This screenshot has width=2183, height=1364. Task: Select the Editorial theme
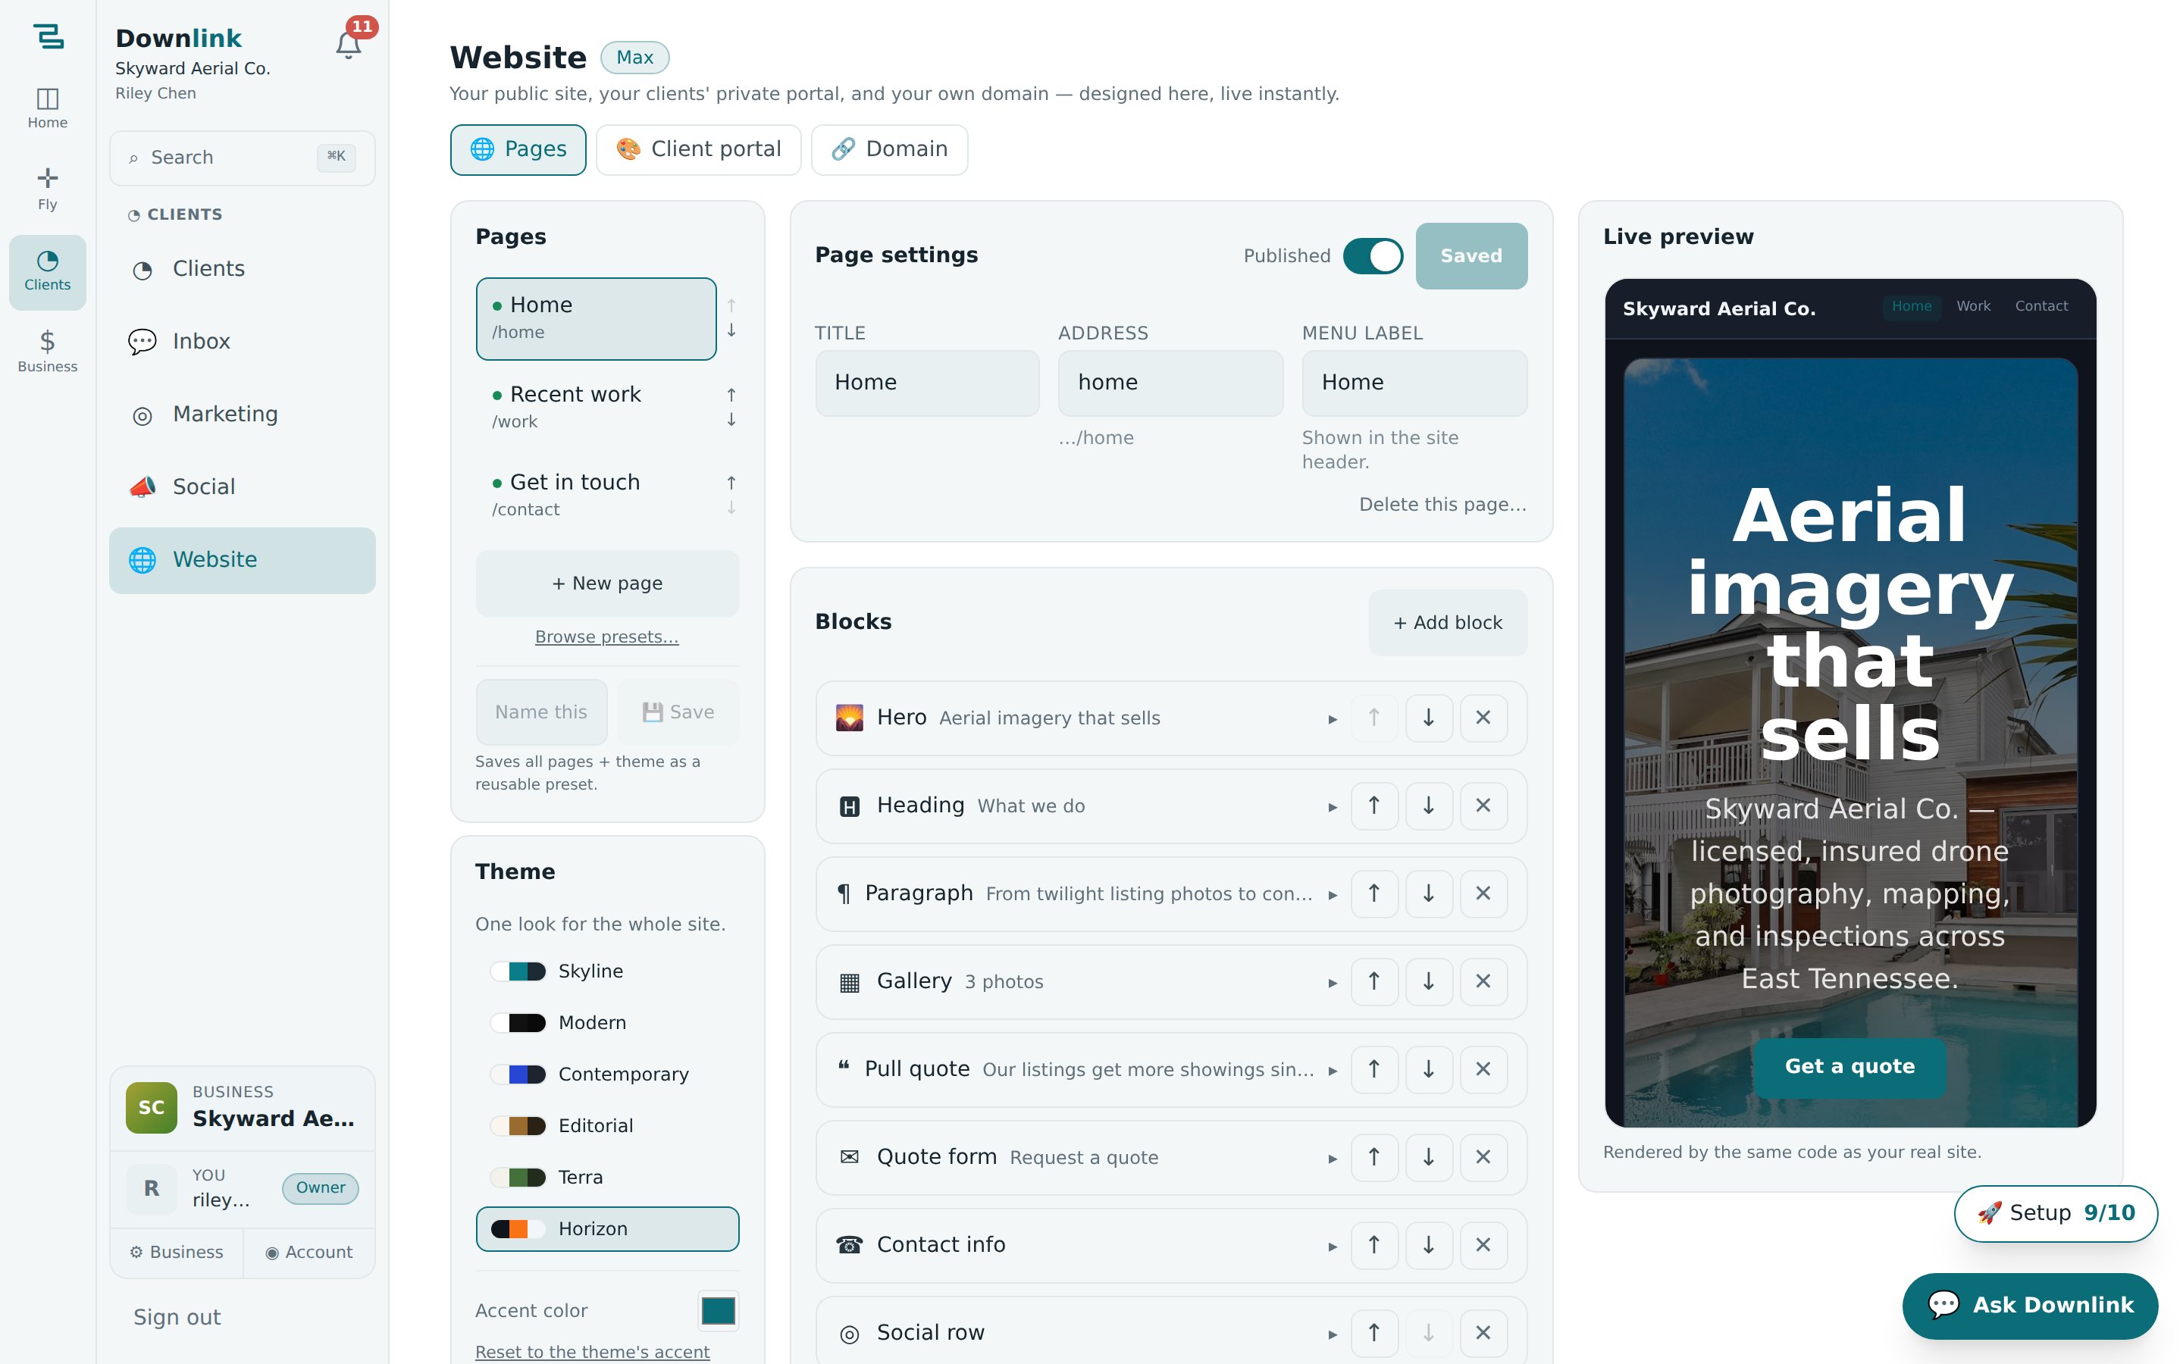tap(607, 1126)
